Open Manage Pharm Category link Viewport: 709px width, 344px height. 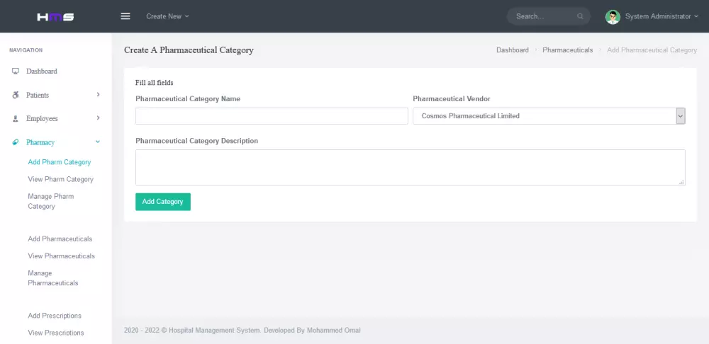click(50, 201)
